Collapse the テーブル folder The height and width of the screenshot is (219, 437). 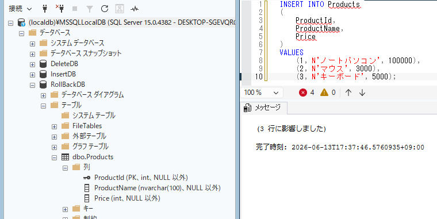[43, 106]
